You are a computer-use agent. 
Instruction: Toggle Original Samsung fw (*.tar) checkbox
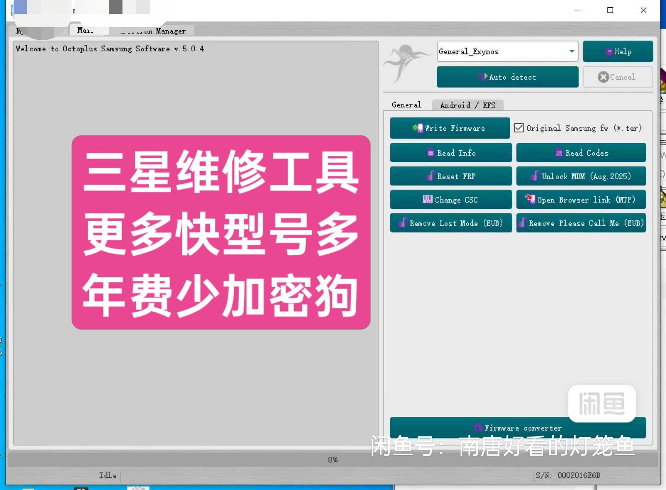(519, 128)
